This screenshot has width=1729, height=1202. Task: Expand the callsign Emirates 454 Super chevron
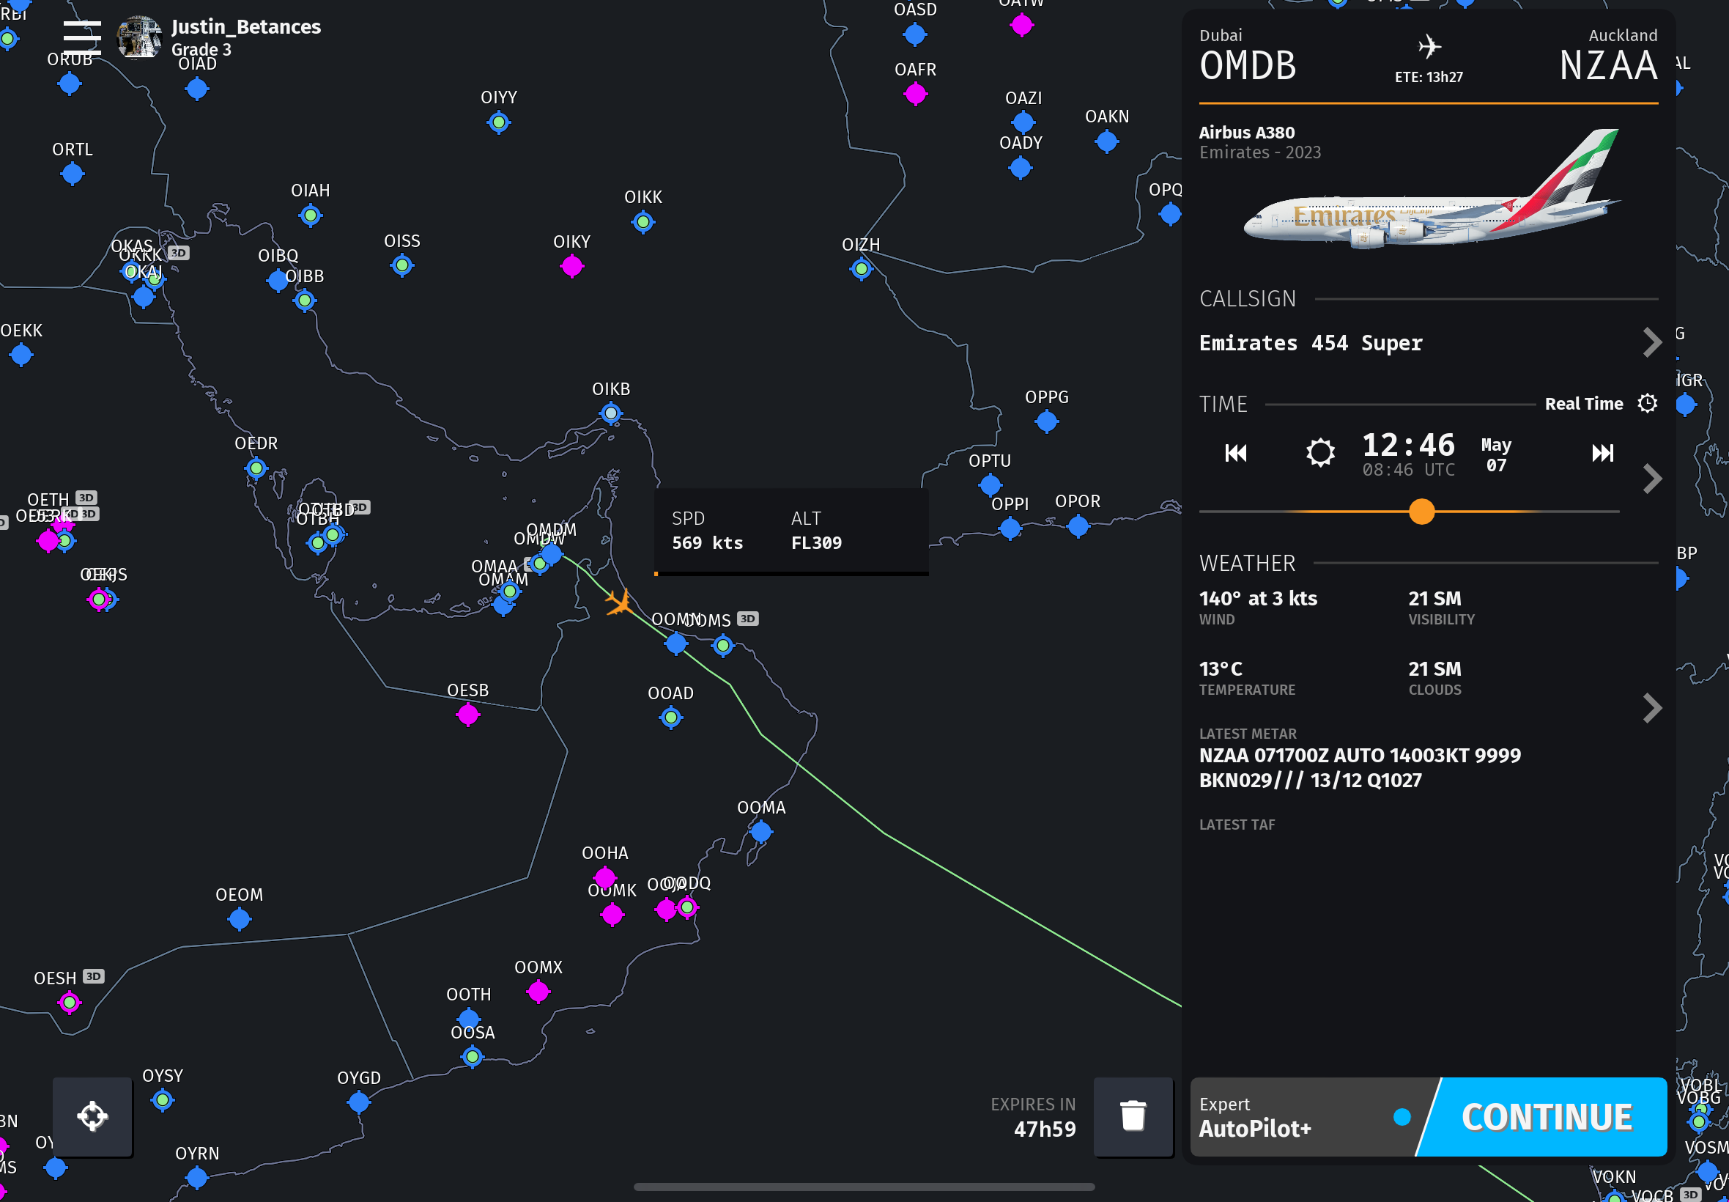tap(1651, 343)
